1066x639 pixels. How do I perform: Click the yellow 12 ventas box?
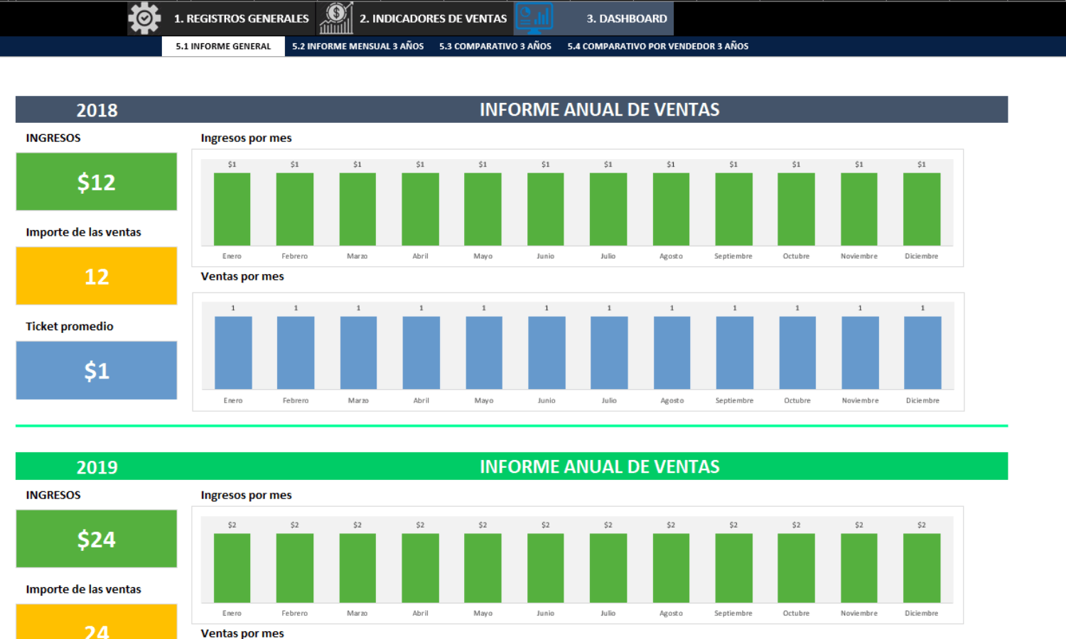pyautogui.click(x=97, y=276)
